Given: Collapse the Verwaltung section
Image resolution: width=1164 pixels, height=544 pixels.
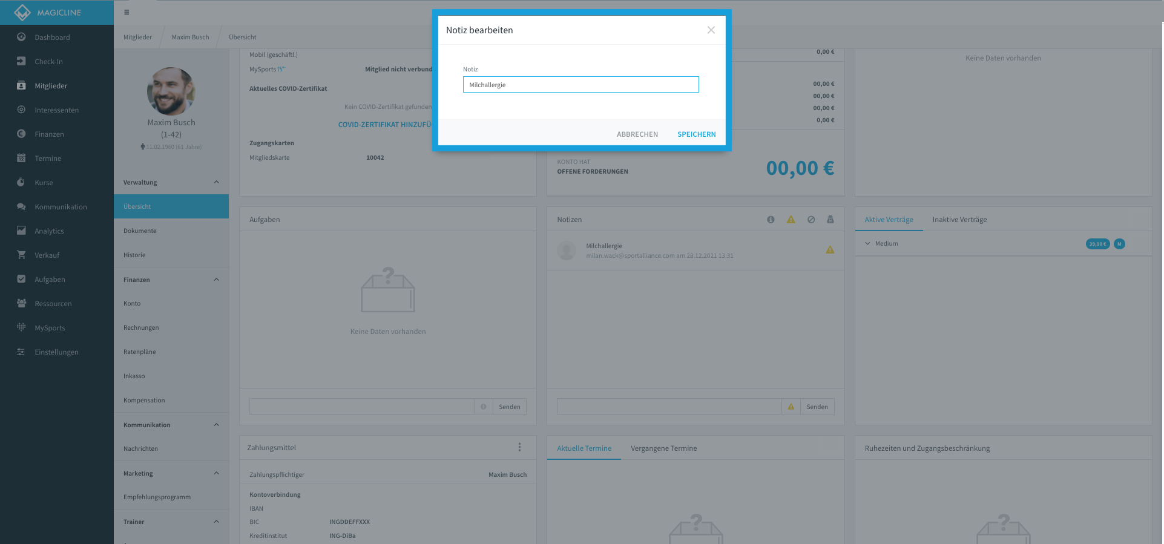Looking at the screenshot, I should click(216, 182).
